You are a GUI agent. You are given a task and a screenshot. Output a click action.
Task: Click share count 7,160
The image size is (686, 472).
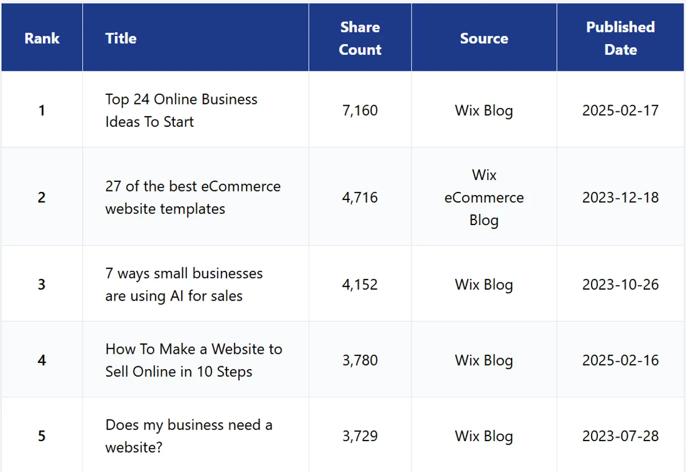[x=360, y=110]
